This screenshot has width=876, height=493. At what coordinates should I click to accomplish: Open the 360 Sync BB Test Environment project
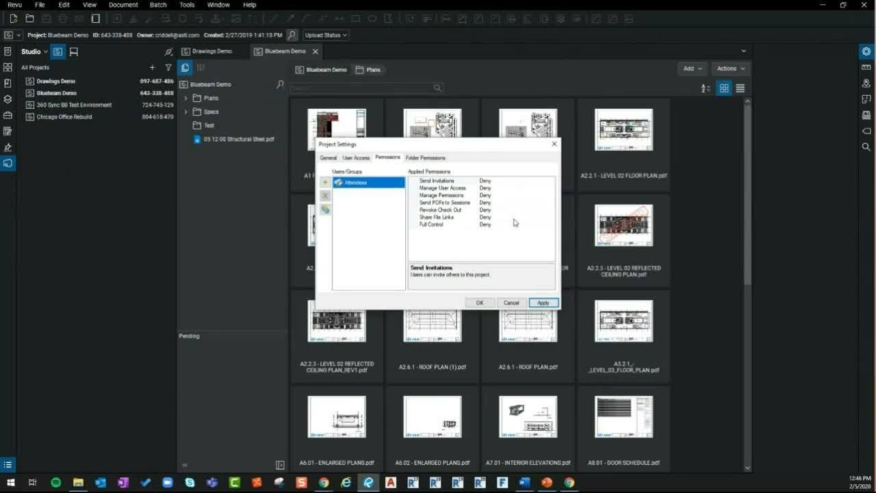click(x=99, y=105)
